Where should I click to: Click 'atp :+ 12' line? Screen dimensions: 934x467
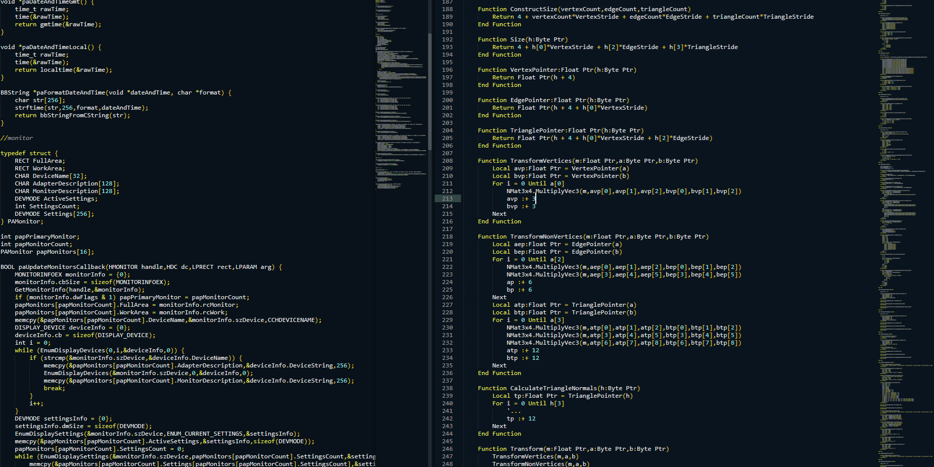(x=523, y=350)
